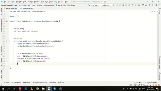The height and width of the screenshot is (91, 161).
Task: Open the 4 spaces indent selector
Action: pyautogui.click(x=146, y=85)
